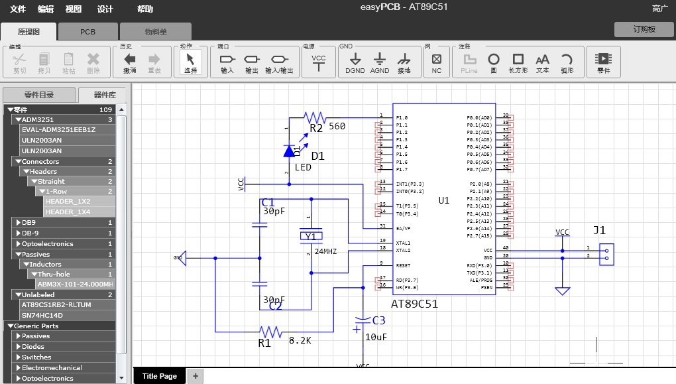Viewport: 676px width, 384px height.
Task: Switch to the PCB tab
Action: click(88, 31)
